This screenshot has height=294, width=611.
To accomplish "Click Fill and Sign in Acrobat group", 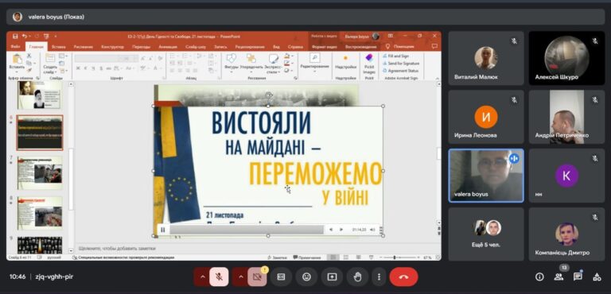I will click(x=397, y=56).
